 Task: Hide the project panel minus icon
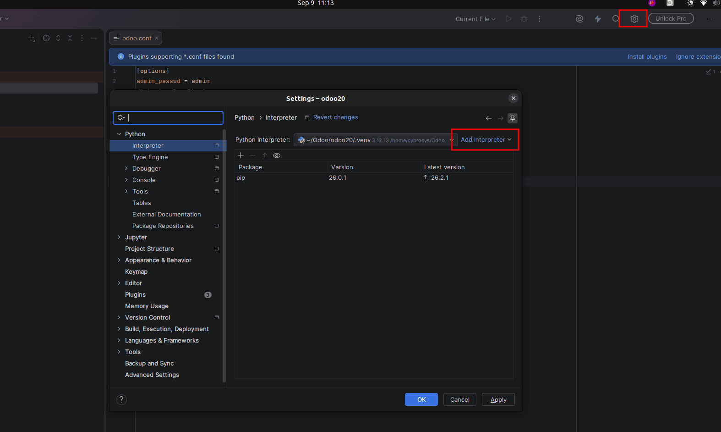pyautogui.click(x=94, y=38)
